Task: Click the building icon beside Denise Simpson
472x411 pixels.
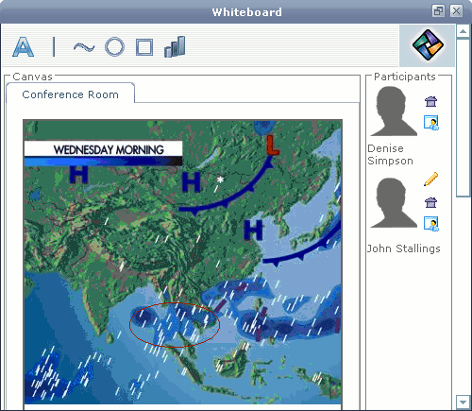Action: tap(430, 101)
